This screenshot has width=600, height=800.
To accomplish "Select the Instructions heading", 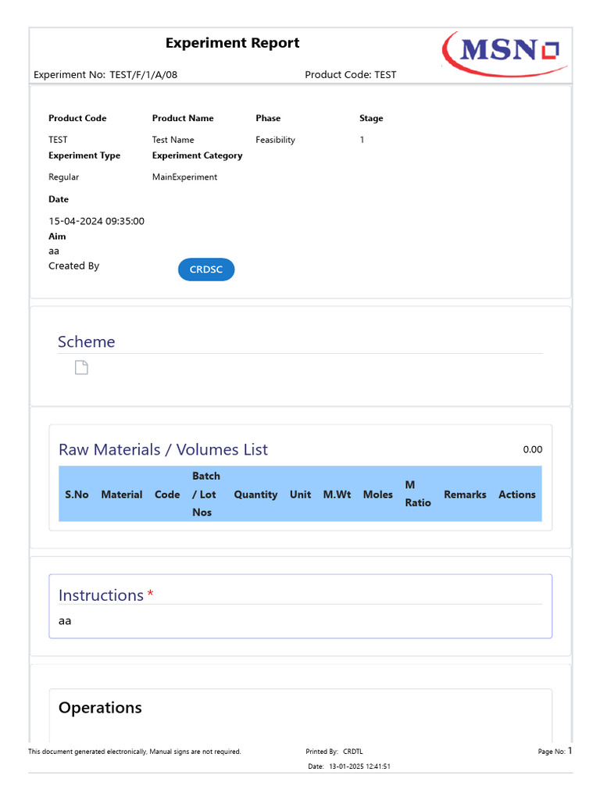I will [x=101, y=595].
